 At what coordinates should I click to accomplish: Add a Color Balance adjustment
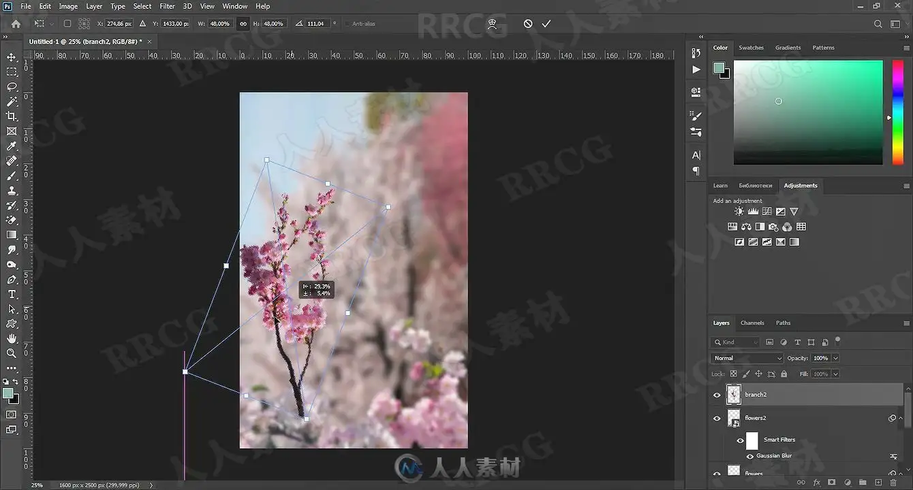(x=746, y=227)
